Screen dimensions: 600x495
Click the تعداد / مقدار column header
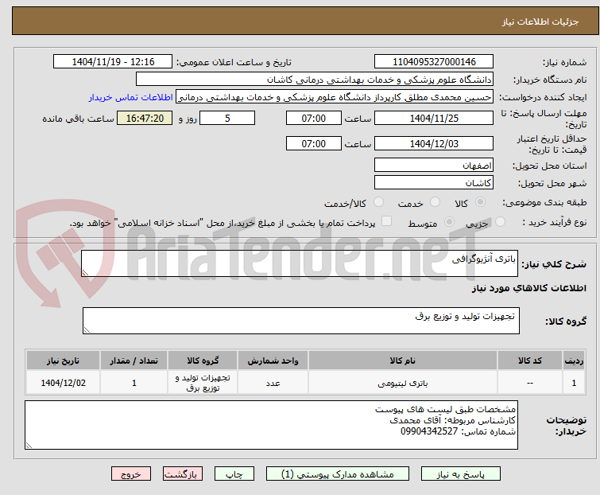coord(134,361)
